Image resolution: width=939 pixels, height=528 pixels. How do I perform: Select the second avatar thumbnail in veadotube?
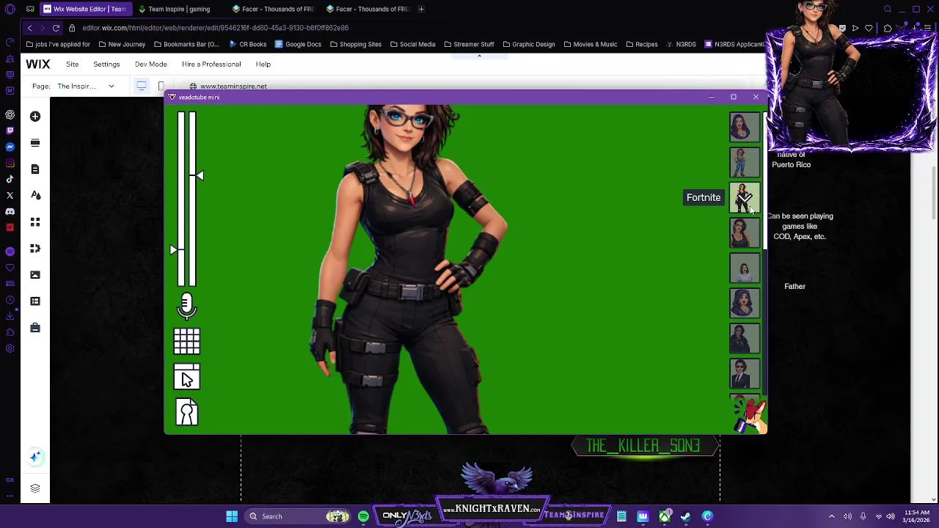pos(745,162)
